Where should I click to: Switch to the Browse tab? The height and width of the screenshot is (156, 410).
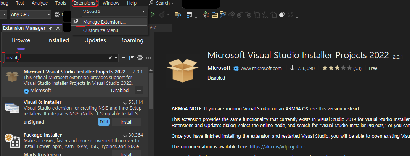click(x=21, y=40)
